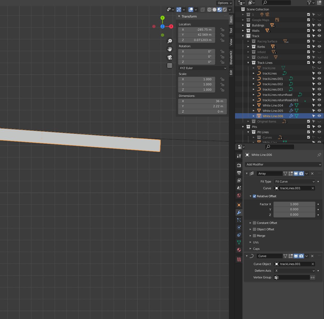Viewport: 324px width, 319px height.
Task: Toggle Curve modifier render visibility
Action: (x=301, y=256)
